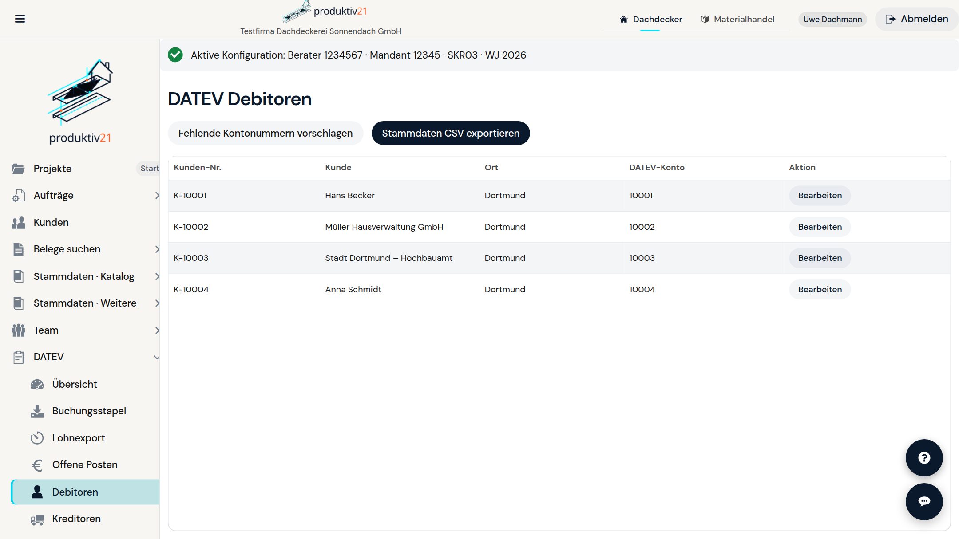The image size is (959, 539).
Task: Click Bearbeiten for Stadt Dortmund – Hochbauamt
Action: (x=820, y=258)
